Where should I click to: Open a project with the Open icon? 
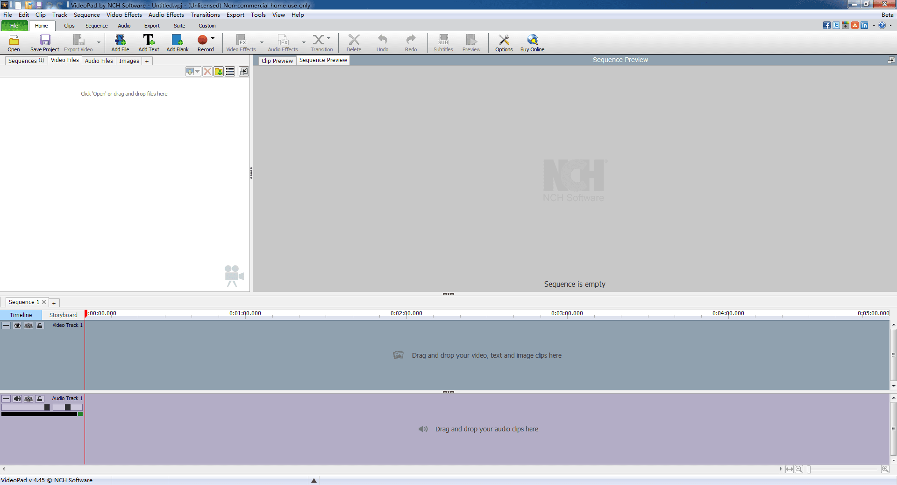pos(14,43)
